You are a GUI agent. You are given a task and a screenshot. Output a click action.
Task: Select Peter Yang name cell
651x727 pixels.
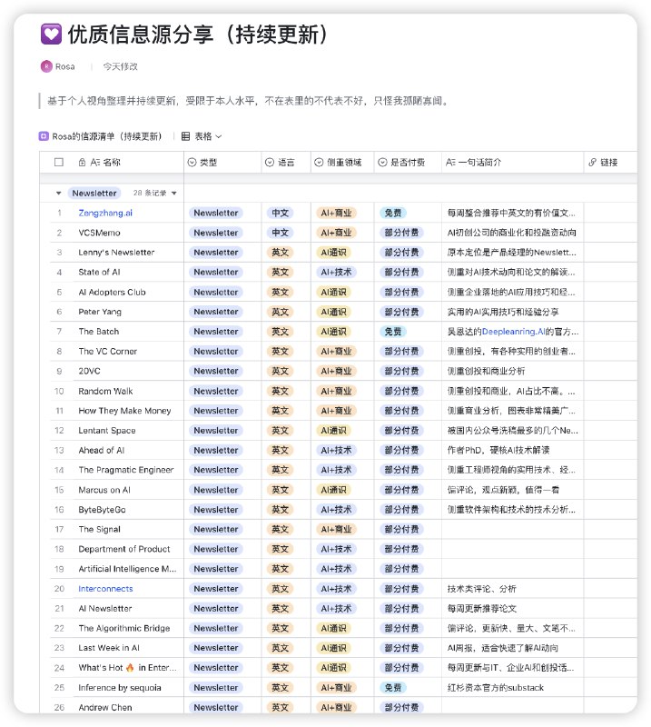point(128,312)
